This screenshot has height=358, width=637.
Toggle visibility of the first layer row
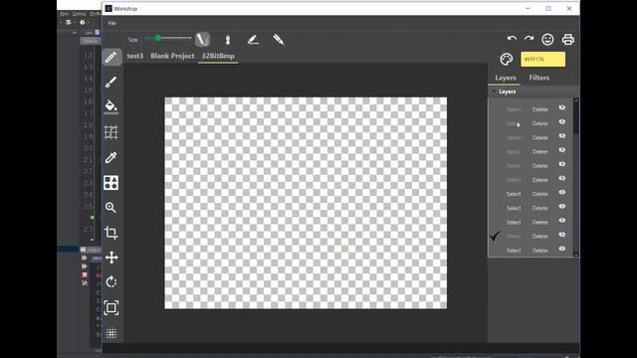561,108
